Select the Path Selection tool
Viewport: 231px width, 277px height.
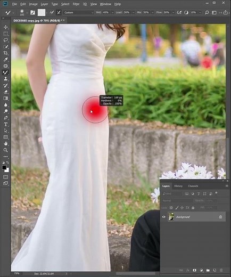[x=5, y=131]
